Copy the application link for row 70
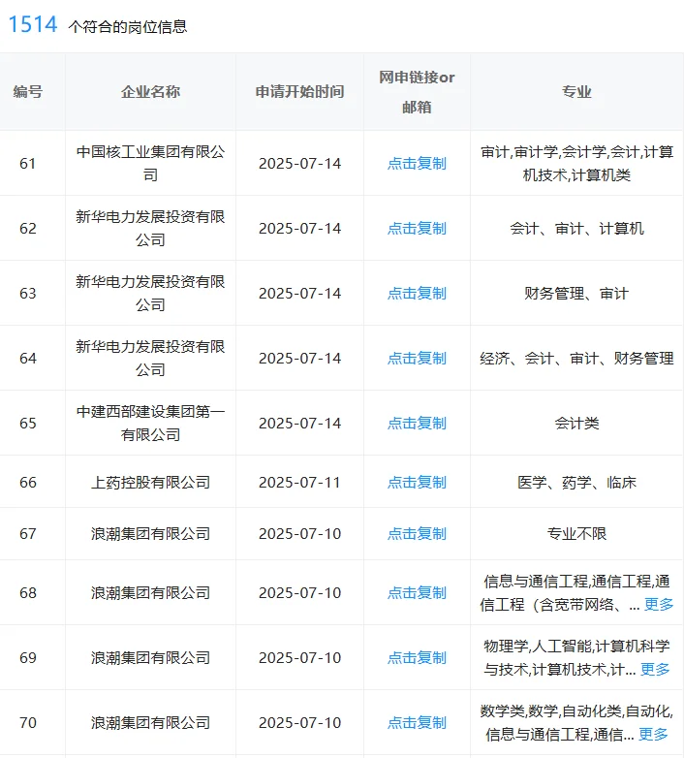The width and height of the screenshot is (684, 758). 417,723
